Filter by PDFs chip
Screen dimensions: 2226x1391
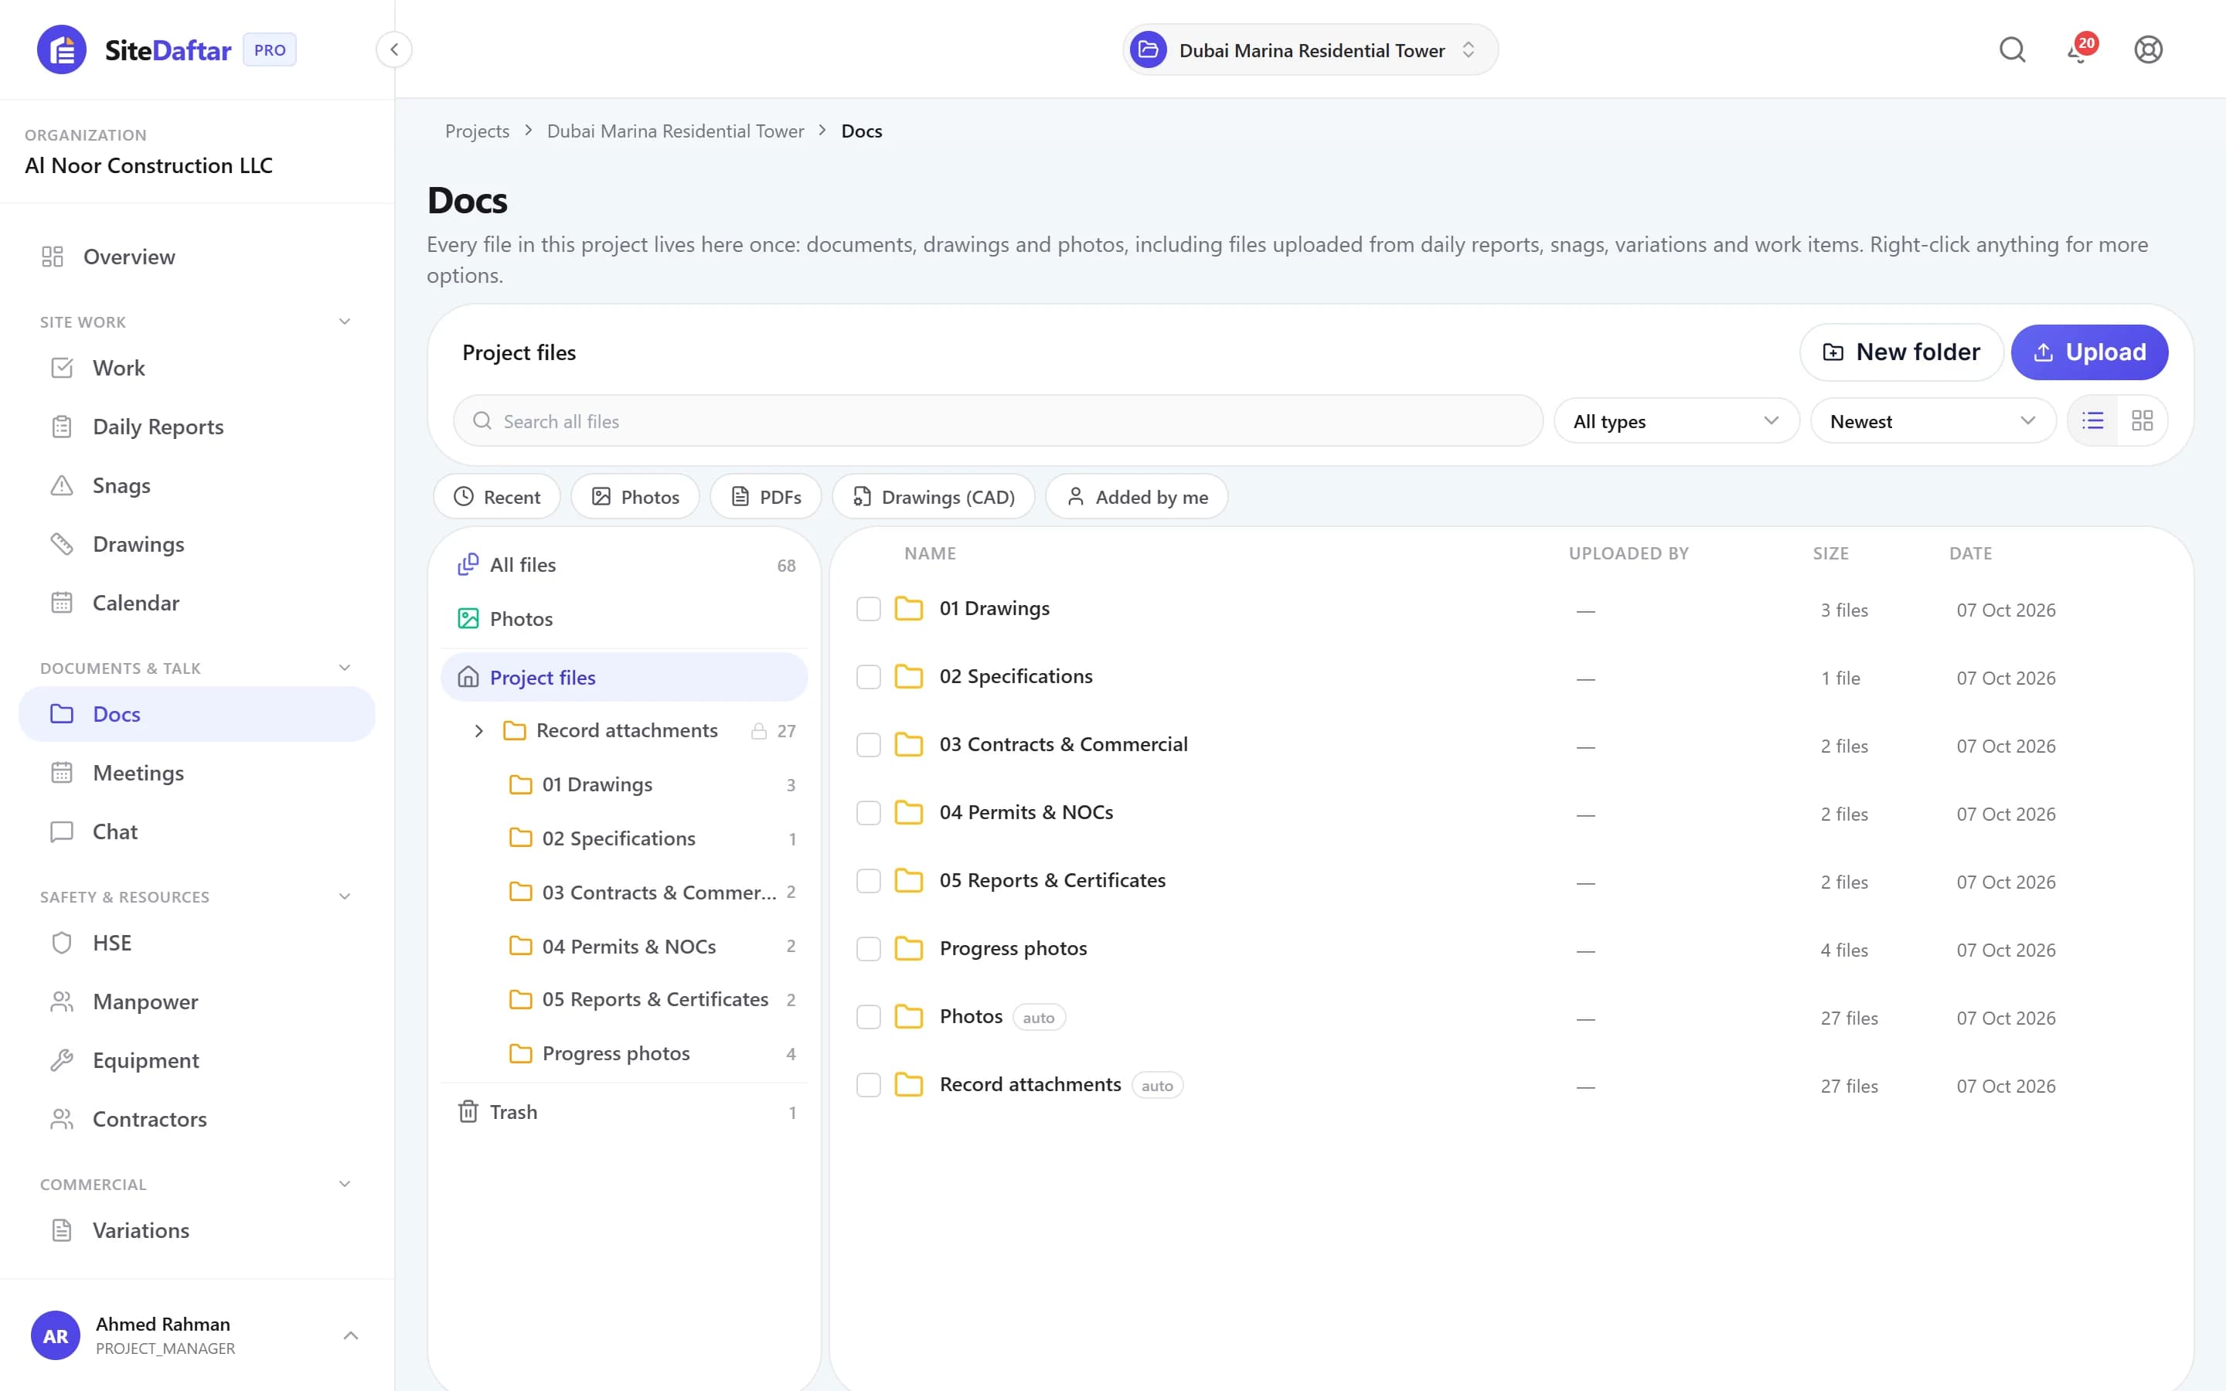coord(765,497)
